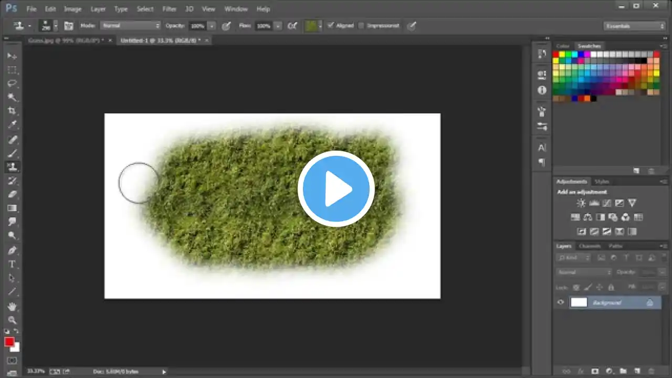The width and height of the screenshot is (672, 378).
Task: Select the Horizontal Type tool
Action: click(x=12, y=264)
